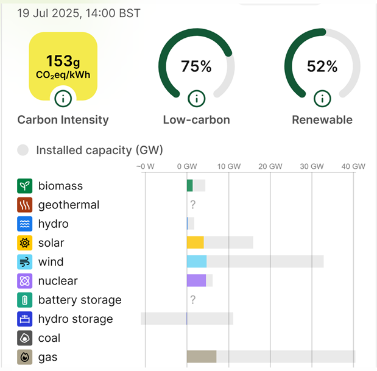Click the biomass sprout icon

point(24,186)
